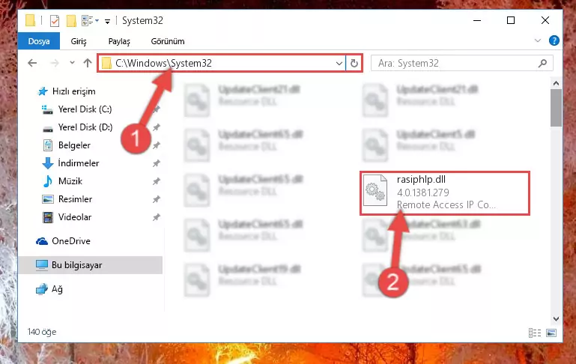Open the Dosya menu tab
The width and height of the screenshot is (576, 364).
39,41
